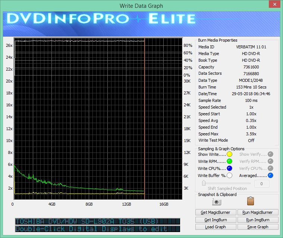Image resolution: width=283 pixels, height=238 pixels.
Task: Click the sampled position value field
Action: tap(261, 184)
